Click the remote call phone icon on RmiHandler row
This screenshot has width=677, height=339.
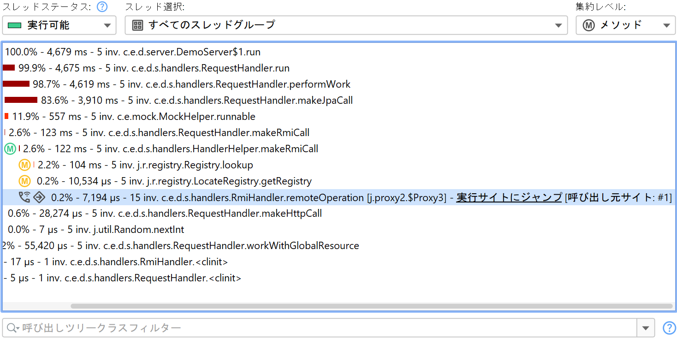tap(25, 197)
